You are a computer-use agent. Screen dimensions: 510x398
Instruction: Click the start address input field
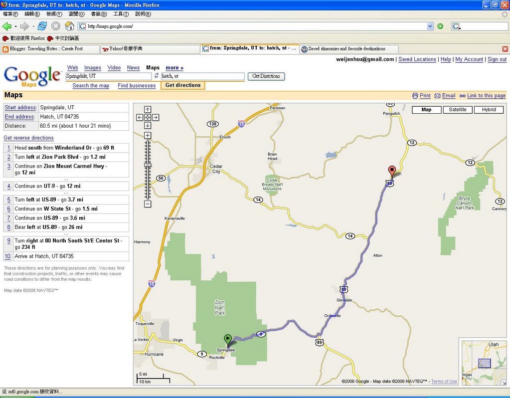click(109, 76)
